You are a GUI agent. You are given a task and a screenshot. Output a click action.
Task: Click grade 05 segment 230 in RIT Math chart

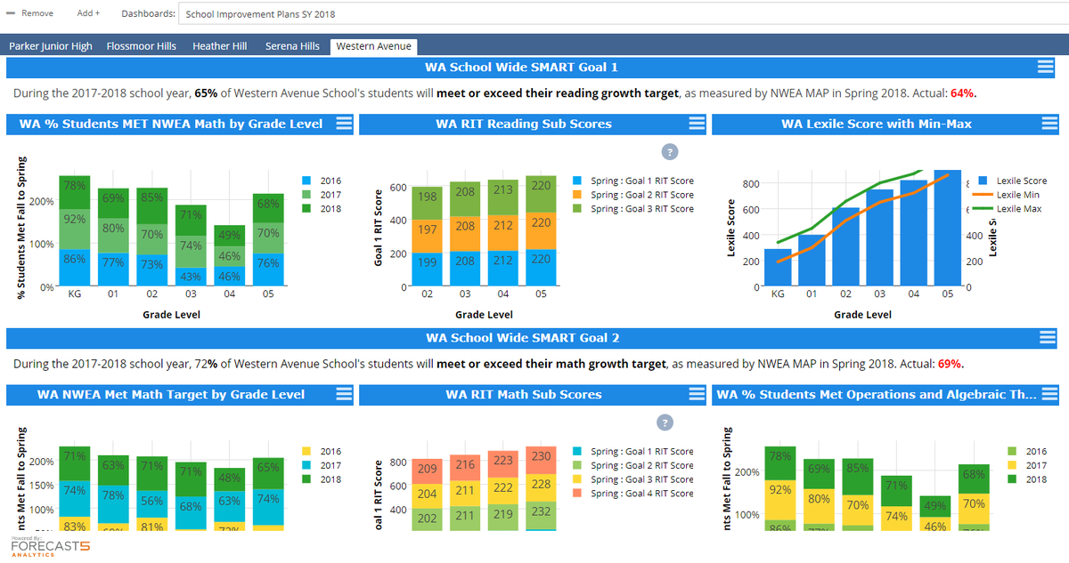(x=542, y=459)
